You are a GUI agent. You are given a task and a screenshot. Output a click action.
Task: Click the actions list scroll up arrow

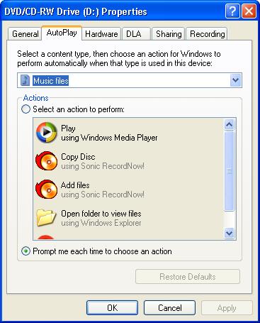coord(229,124)
